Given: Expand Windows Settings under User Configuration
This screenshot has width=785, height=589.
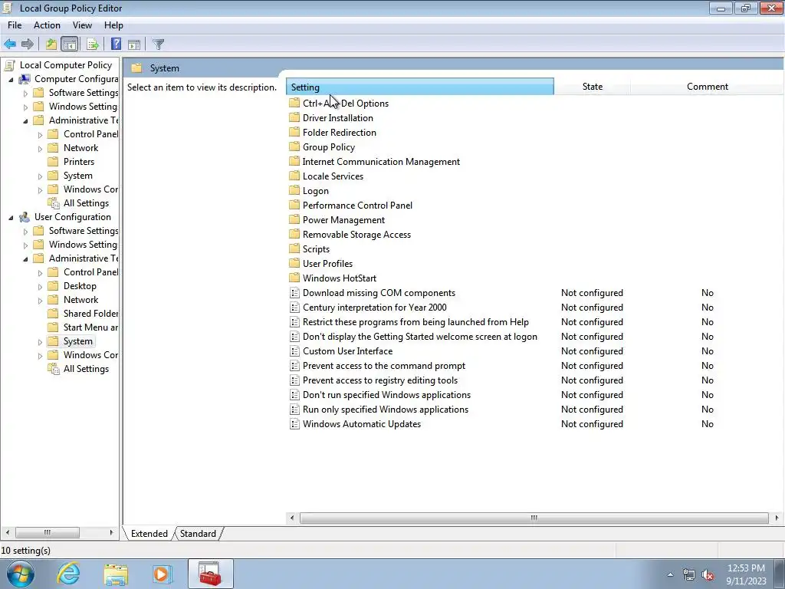Looking at the screenshot, I should pyautogui.click(x=25, y=245).
